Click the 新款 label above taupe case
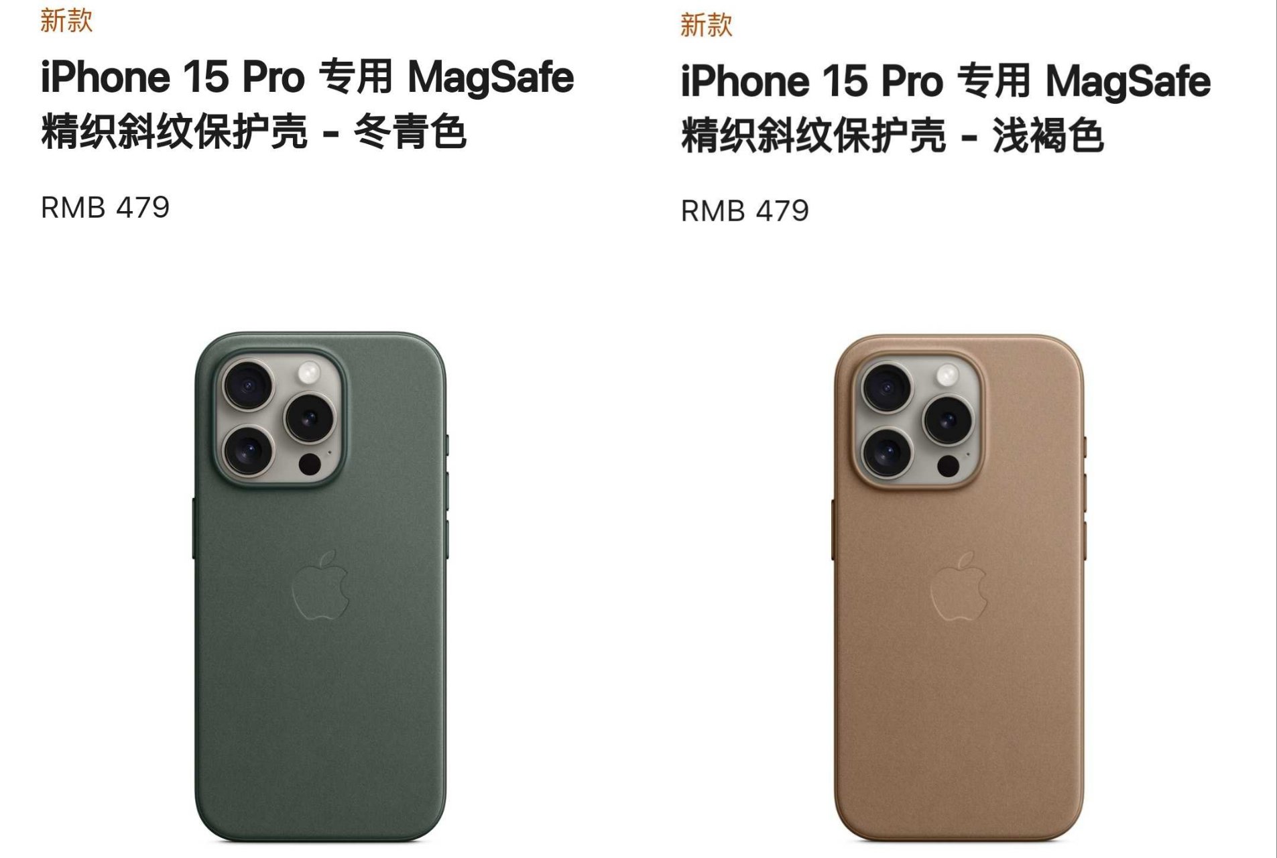The height and width of the screenshot is (858, 1277). [706, 25]
